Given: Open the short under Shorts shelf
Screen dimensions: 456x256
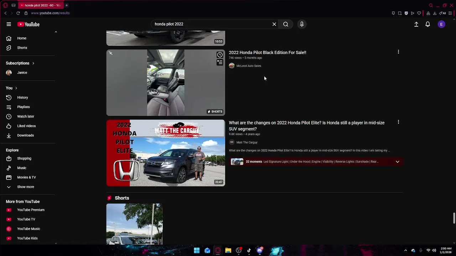Looking at the screenshot, I should [134, 224].
